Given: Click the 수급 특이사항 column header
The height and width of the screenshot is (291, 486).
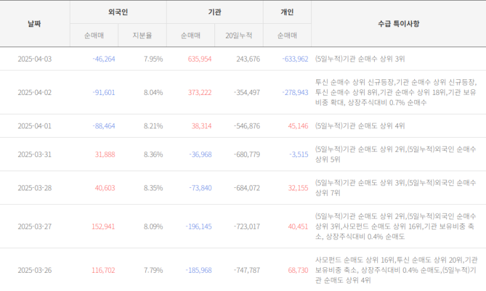Looking at the screenshot, I should 399,24.
